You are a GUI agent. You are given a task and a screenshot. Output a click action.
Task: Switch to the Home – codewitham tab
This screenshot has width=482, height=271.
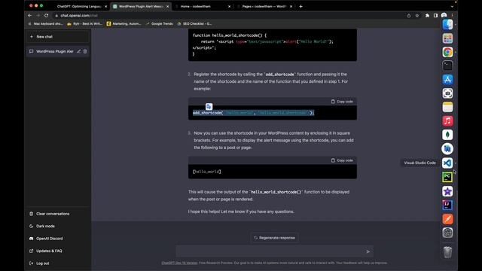tap(196, 6)
